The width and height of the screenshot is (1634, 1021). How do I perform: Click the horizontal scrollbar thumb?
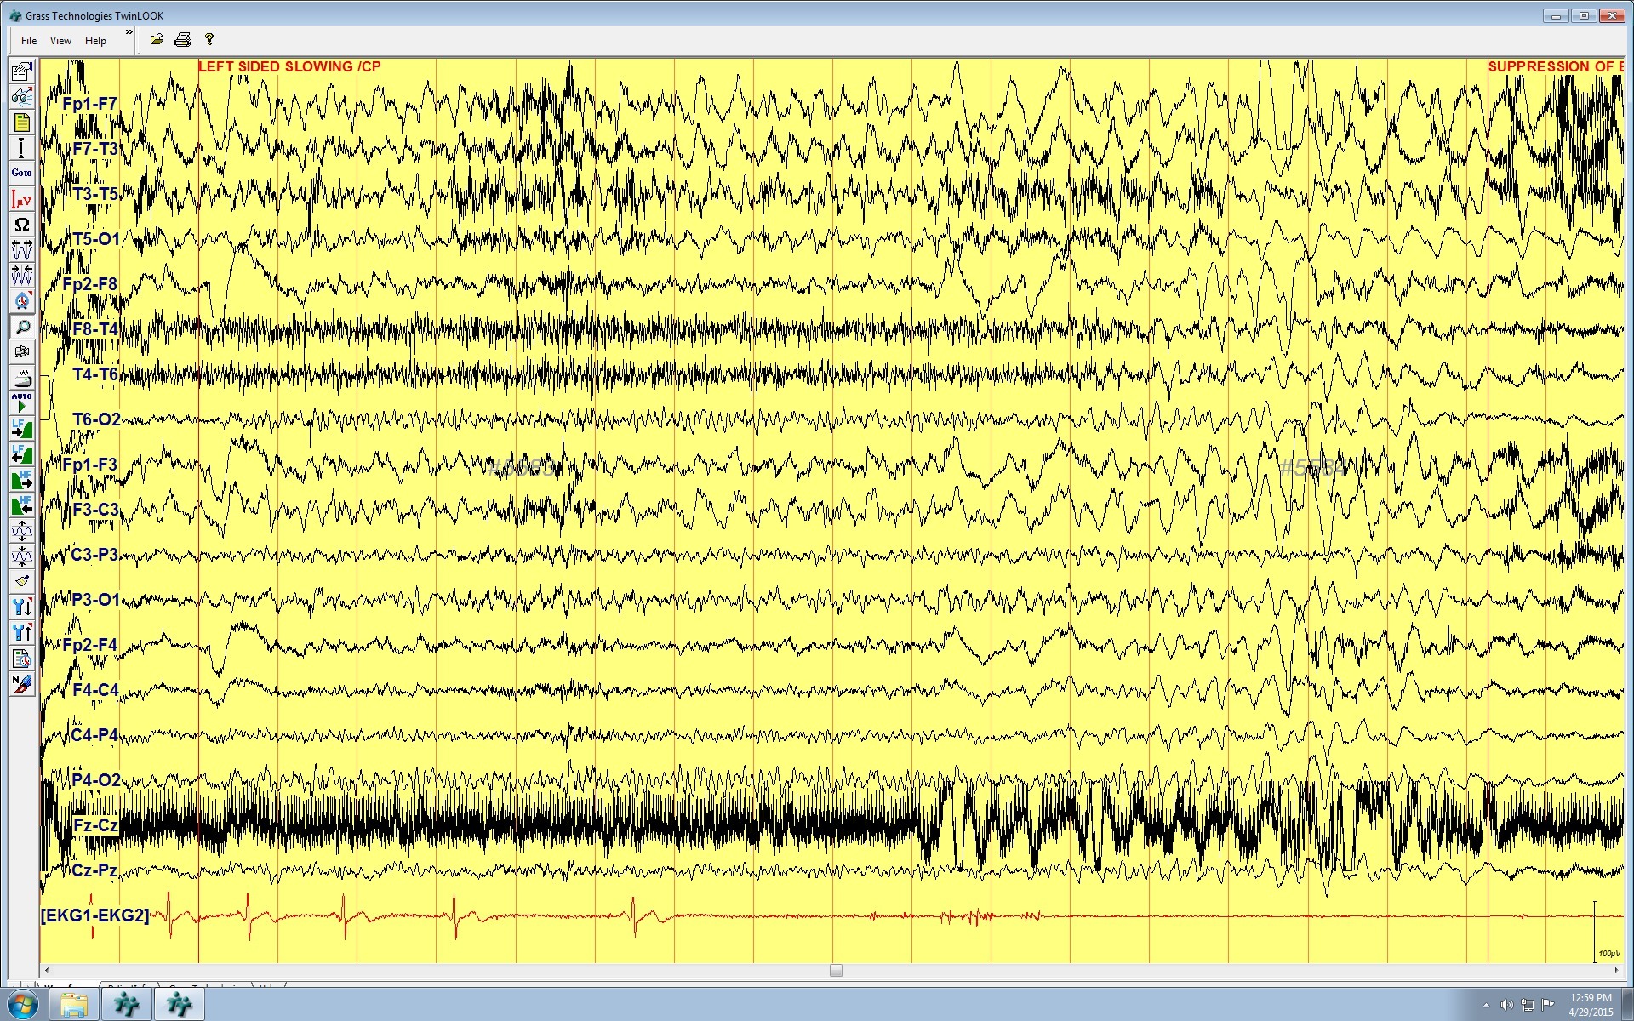pos(836,970)
